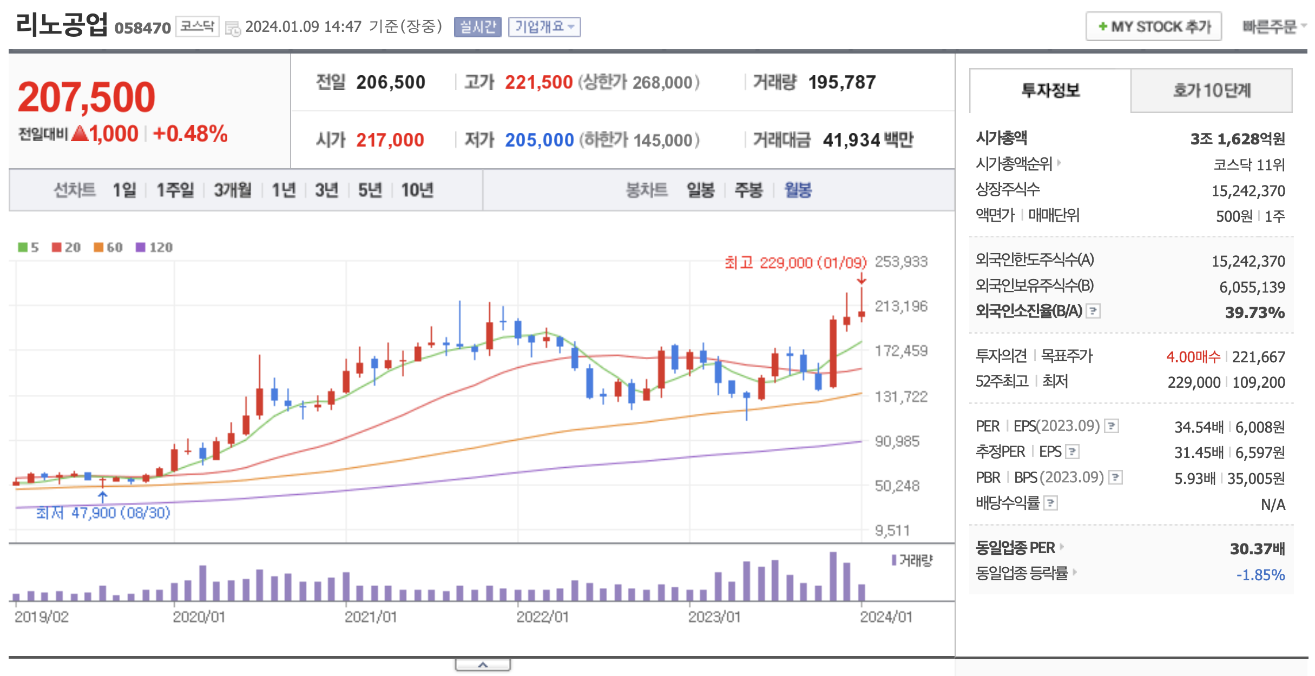Click the purple 120 moving average swatch

pyautogui.click(x=141, y=247)
